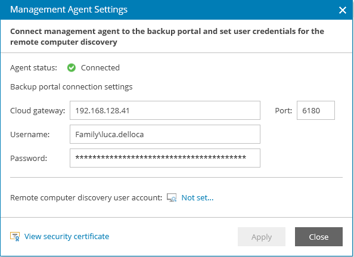This screenshot has width=354, height=257.
Task: Click the 'Agent status:' label
Action: coord(33,68)
